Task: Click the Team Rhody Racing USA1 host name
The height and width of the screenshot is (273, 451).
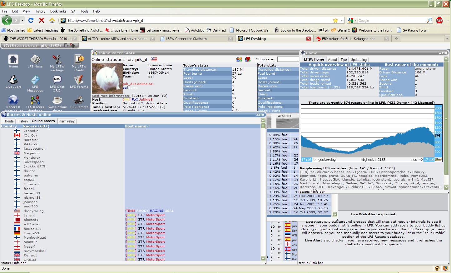Action: 149,211
